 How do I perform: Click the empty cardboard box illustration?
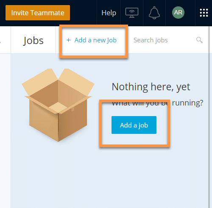tap(58, 105)
